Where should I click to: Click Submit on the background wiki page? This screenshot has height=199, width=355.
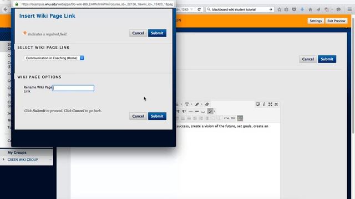(327, 59)
